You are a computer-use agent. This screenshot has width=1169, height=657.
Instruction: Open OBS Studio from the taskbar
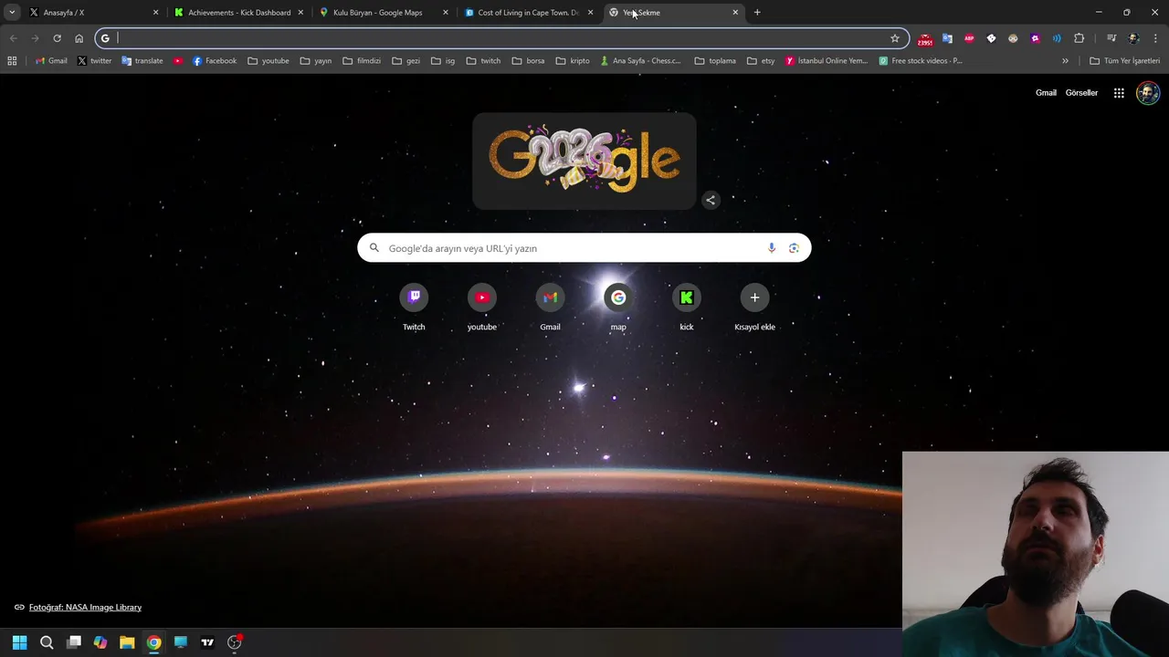[235, 642]
